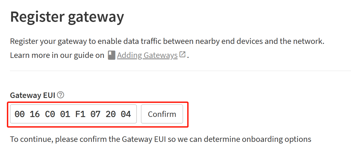Image resolution: width=351 pixels, height=163 pixels.
Task: Place cursor on byte 20 in EUI field
Action: (110, 114)
